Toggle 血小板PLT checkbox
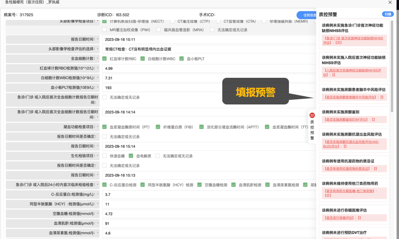Image resolution: width=399 pixels, height=239 pixels. pyautogui.click(x=181, y=58)
